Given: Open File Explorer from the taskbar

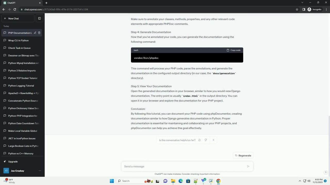Looking at the screenshot, I should coord(173,181).
